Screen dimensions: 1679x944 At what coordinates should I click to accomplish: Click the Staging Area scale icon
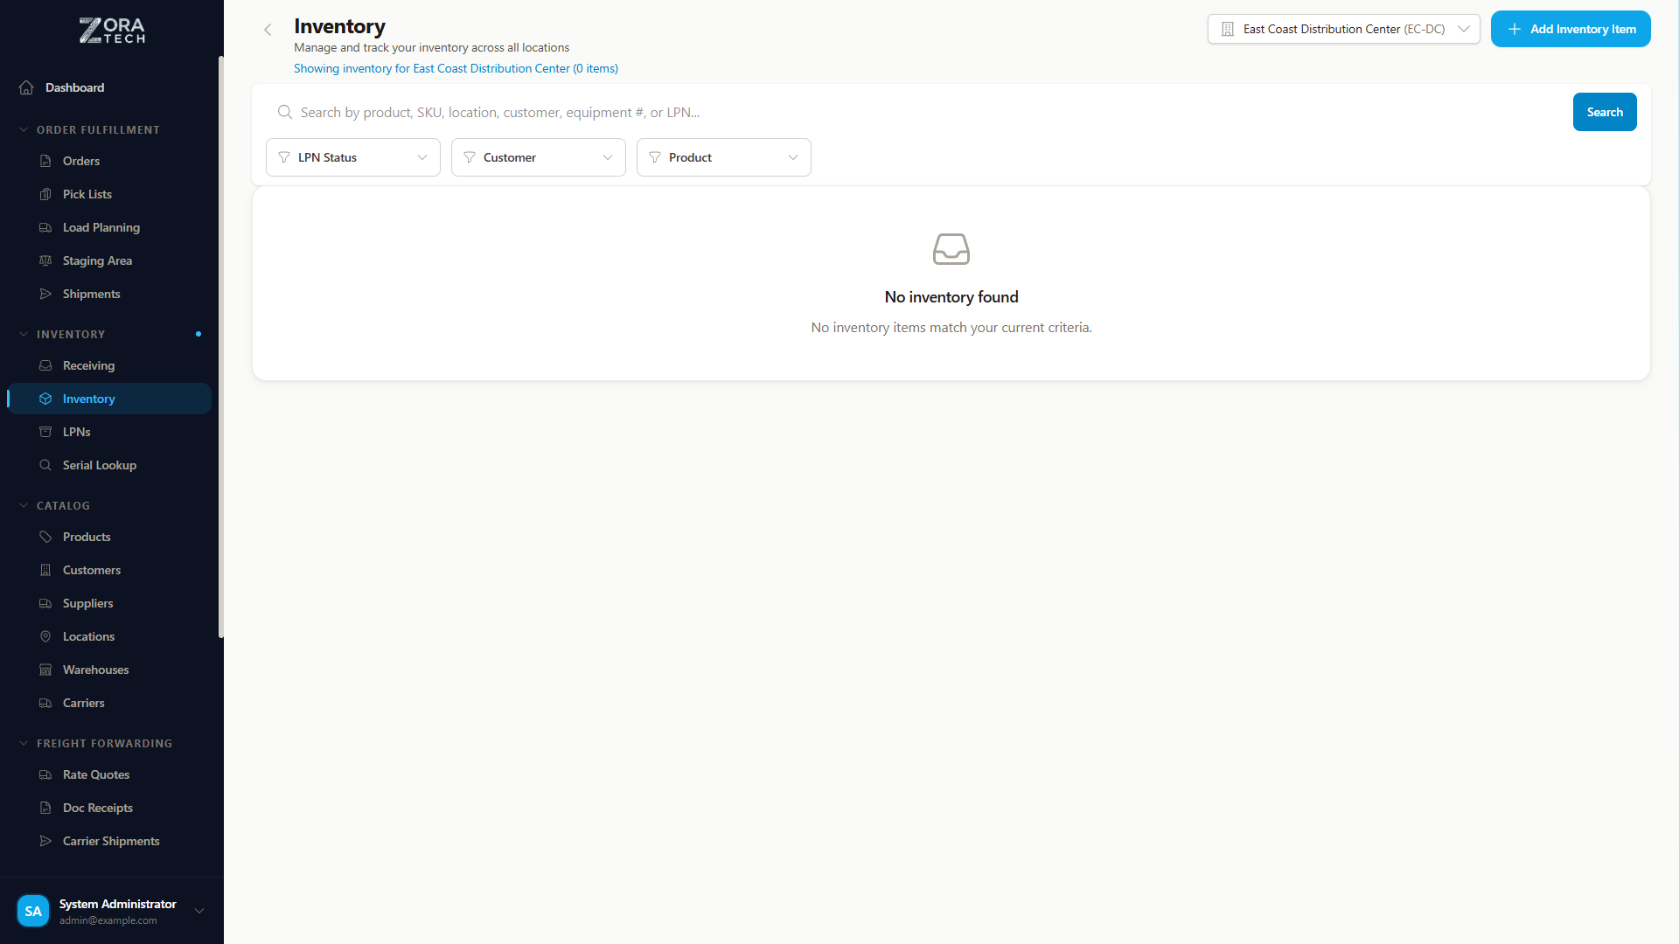(45, 260)
